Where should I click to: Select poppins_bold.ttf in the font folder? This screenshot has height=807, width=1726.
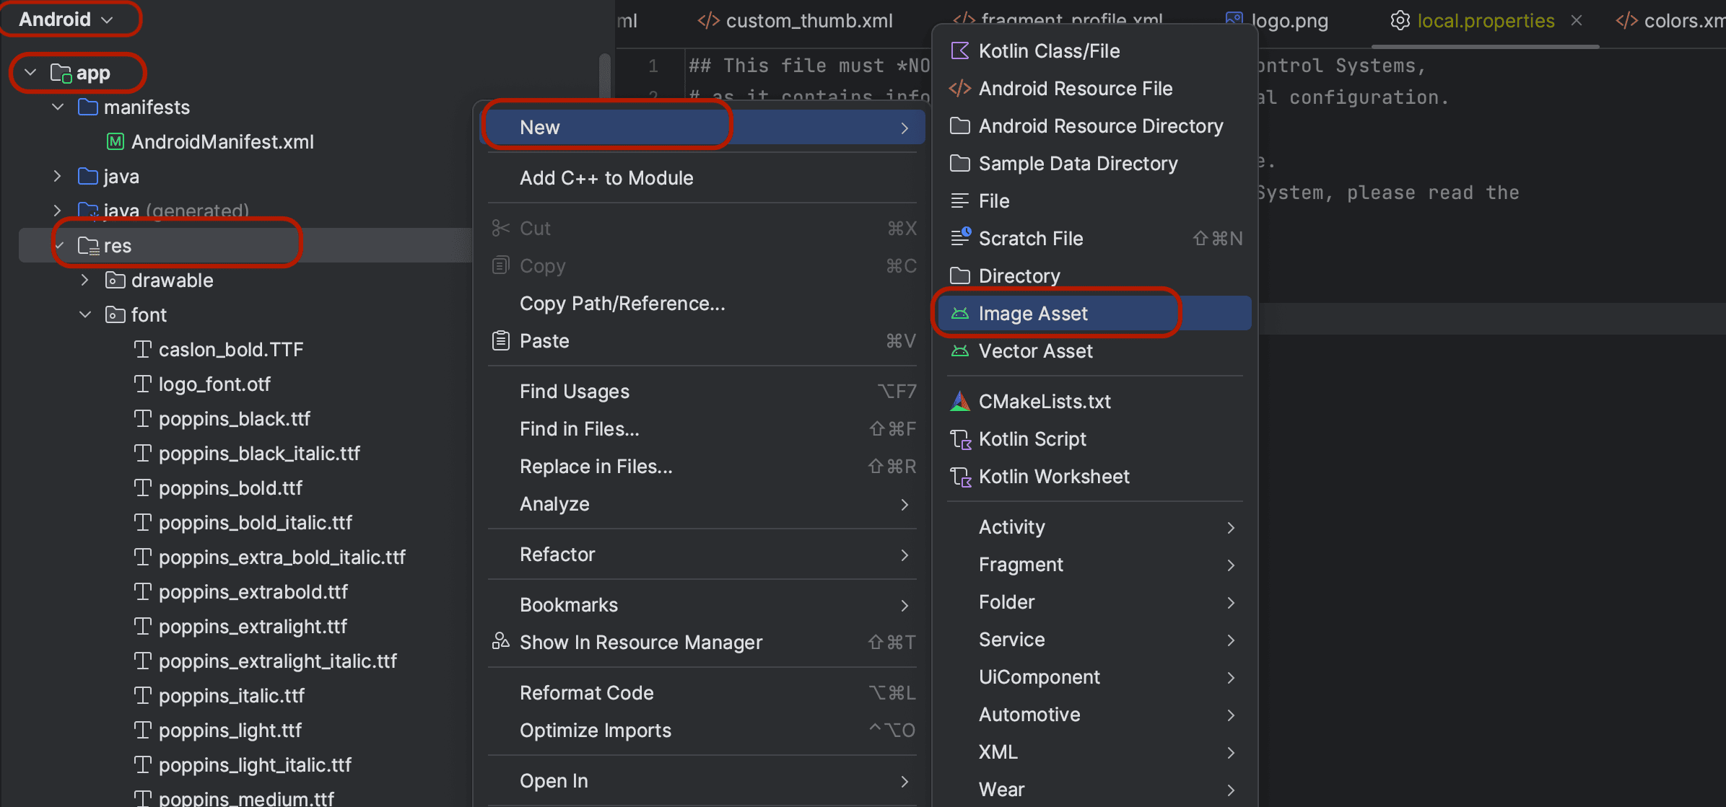[x=230, y=488]
